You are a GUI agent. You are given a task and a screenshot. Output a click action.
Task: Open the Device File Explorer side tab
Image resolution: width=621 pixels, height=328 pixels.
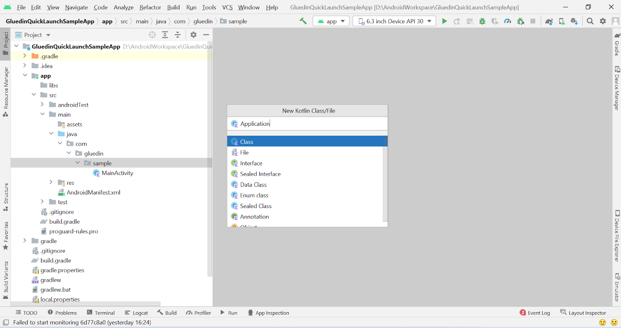[617, 236]
